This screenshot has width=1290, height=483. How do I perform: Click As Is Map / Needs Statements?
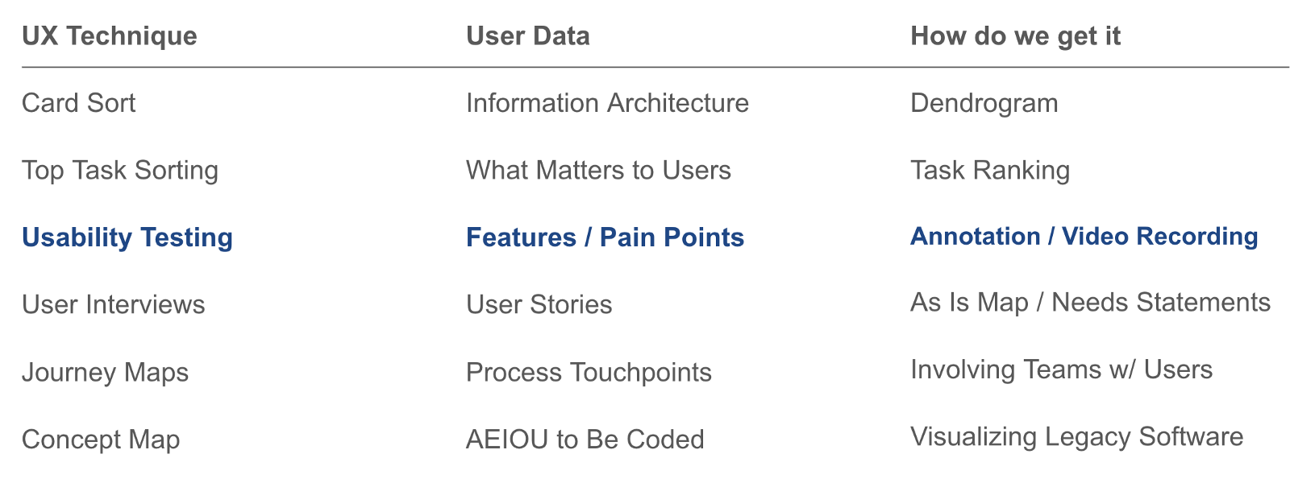coord(1090,303)
